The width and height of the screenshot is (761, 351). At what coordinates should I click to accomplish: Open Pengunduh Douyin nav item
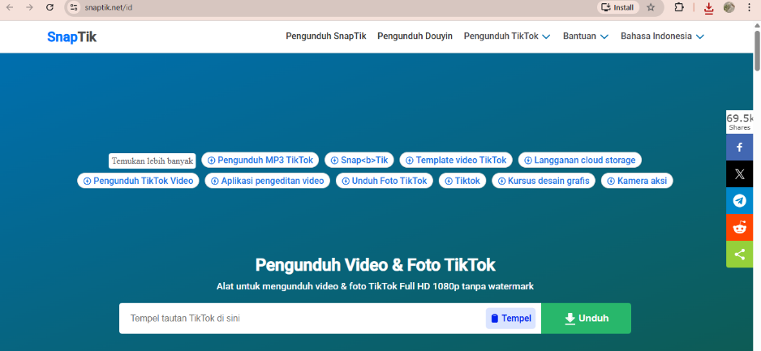[x=415, y=36]
